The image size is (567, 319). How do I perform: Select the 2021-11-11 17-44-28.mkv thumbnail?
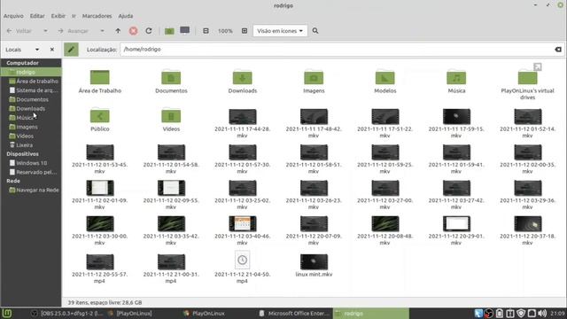242,116
